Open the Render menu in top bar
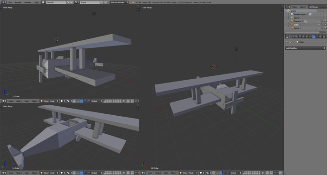The width and height of the screenshot is (327, 175). click(18, 2)
